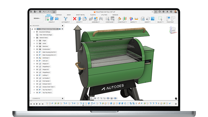Hide the Grill Body:1 component
This screenshot has height=117, width=208.
point(37,58)
